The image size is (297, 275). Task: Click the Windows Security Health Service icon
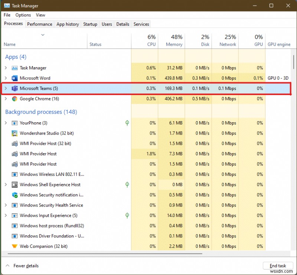(14, 205)
